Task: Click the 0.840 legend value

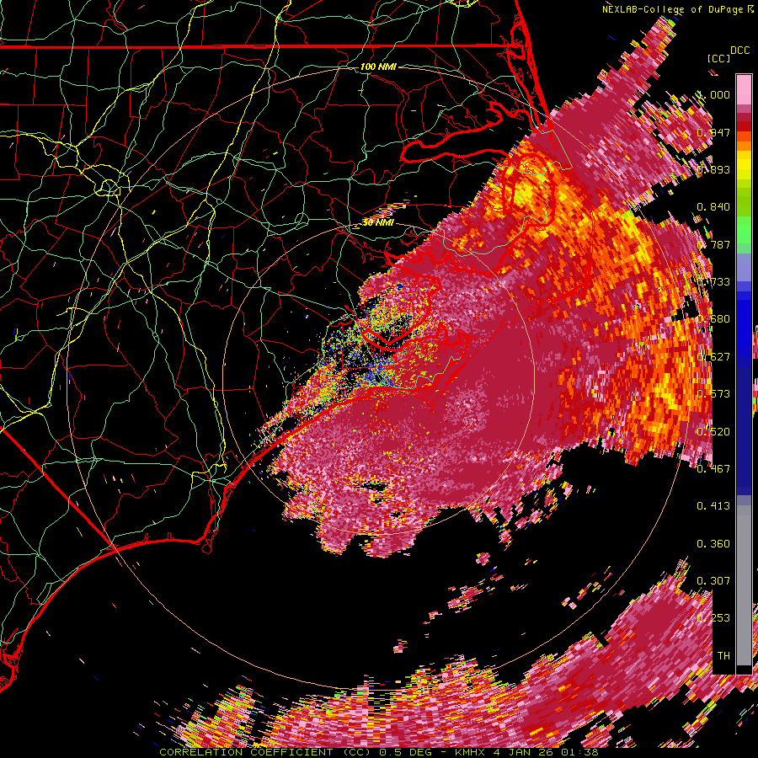Action: pos(713,206)
